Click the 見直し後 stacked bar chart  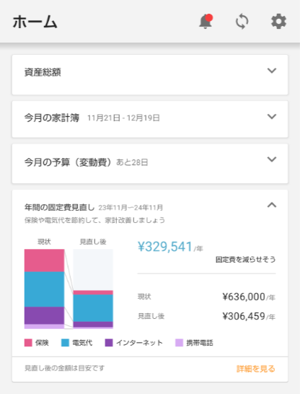point(93,289)
